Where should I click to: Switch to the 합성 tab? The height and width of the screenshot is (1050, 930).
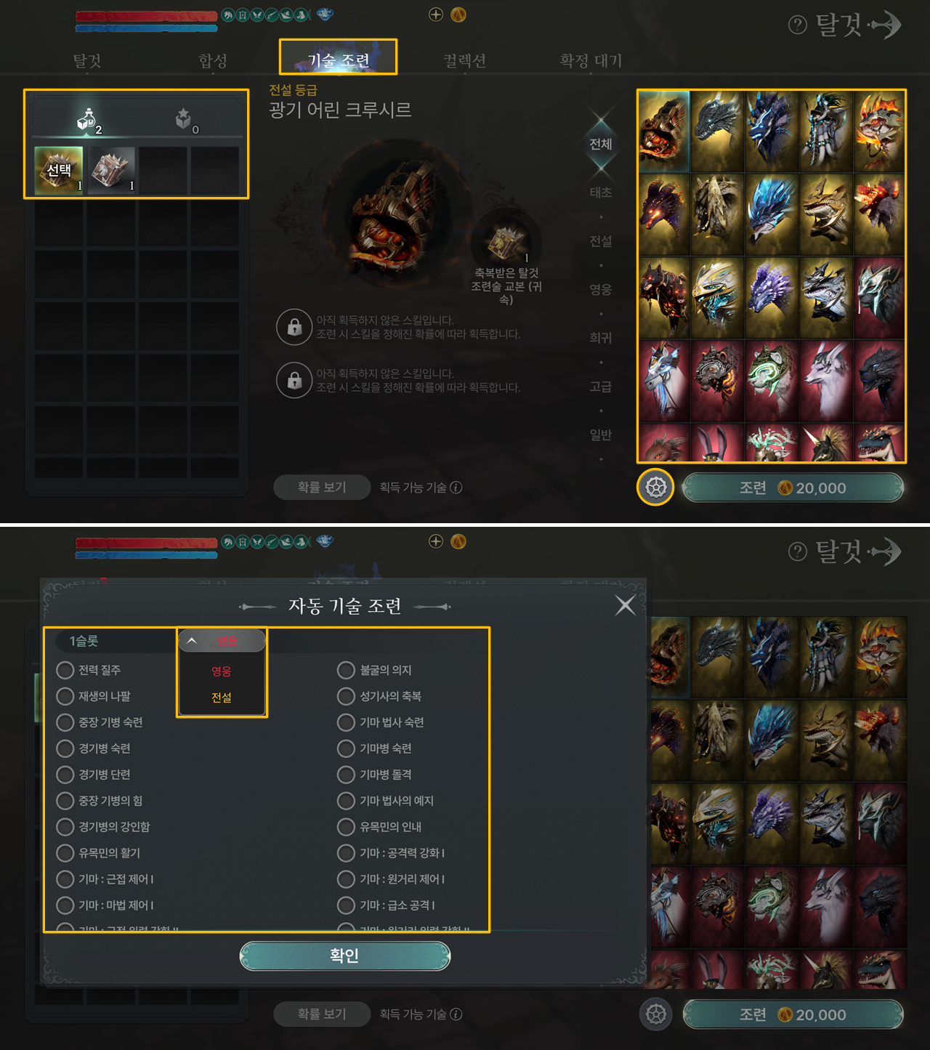(x=213, y=60)
